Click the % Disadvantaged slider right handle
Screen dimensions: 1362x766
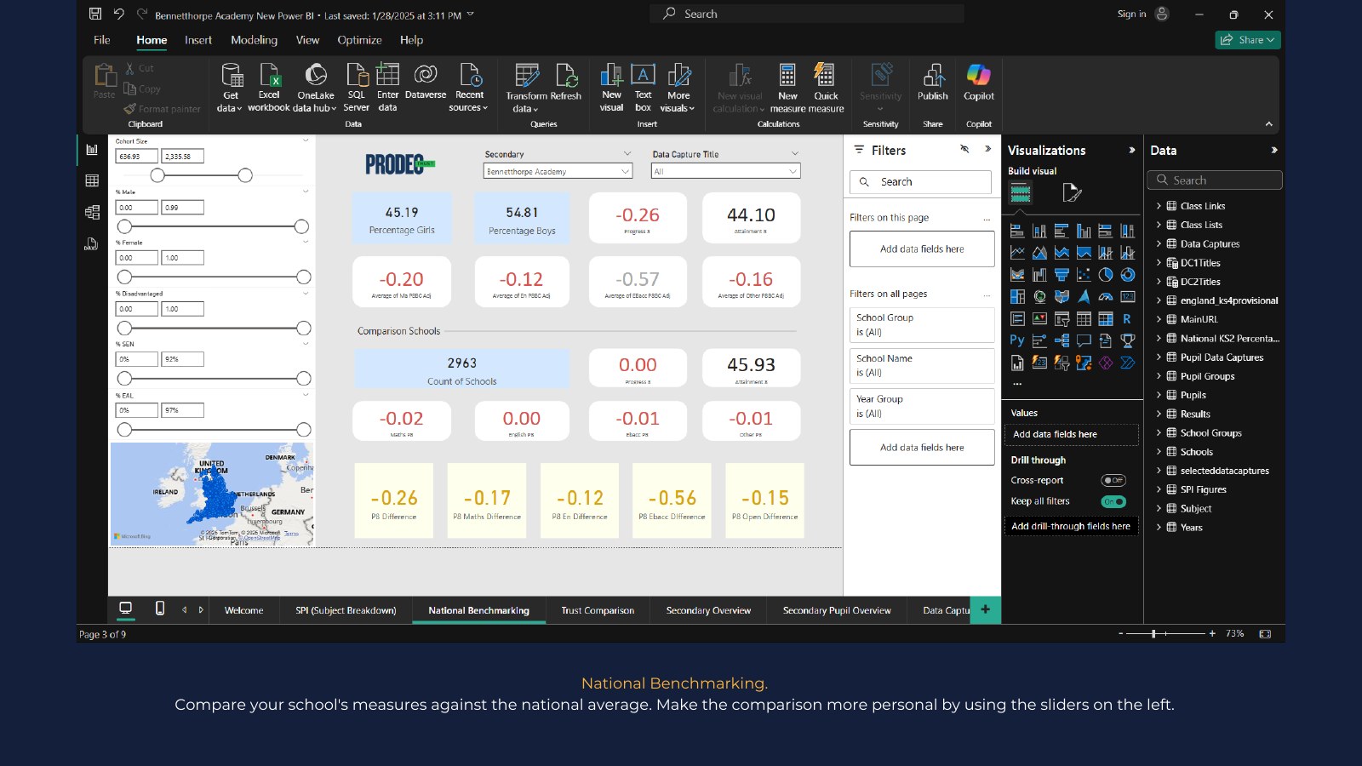[x=303, y=328]
